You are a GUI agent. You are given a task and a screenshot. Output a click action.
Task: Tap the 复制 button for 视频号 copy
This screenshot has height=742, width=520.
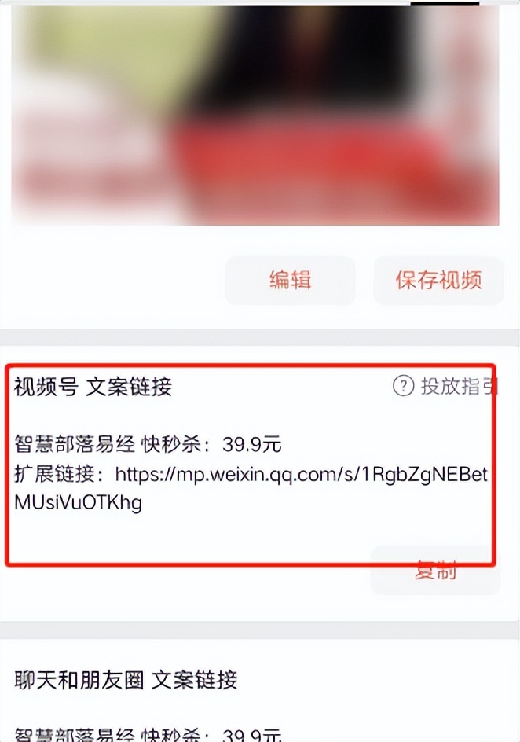coord(435,571)
